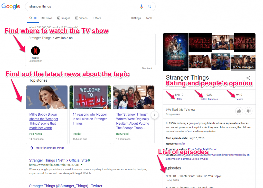Select episode S03 E01 Chapter One
The width and height of the screenshot is (263, 188).
pyautogui.click(x=194, y=176)
